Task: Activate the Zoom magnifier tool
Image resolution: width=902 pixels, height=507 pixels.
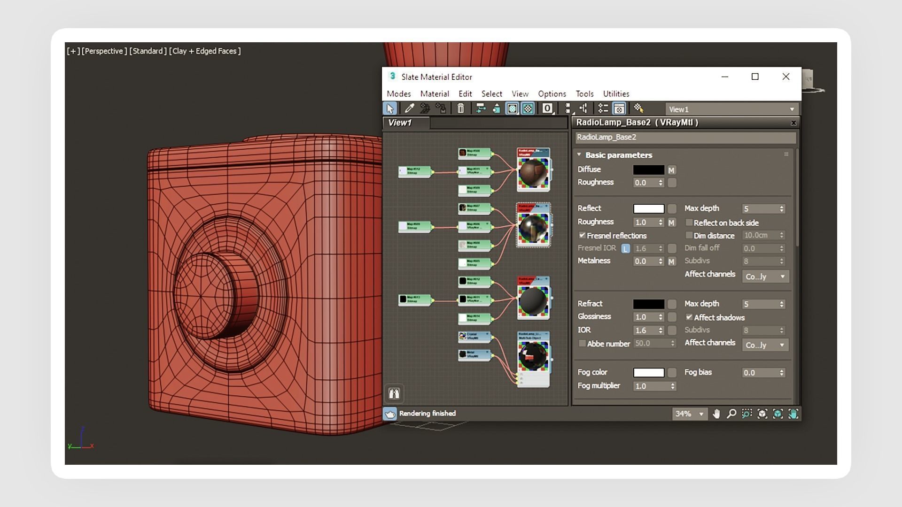Action: (x=731, y=414)
